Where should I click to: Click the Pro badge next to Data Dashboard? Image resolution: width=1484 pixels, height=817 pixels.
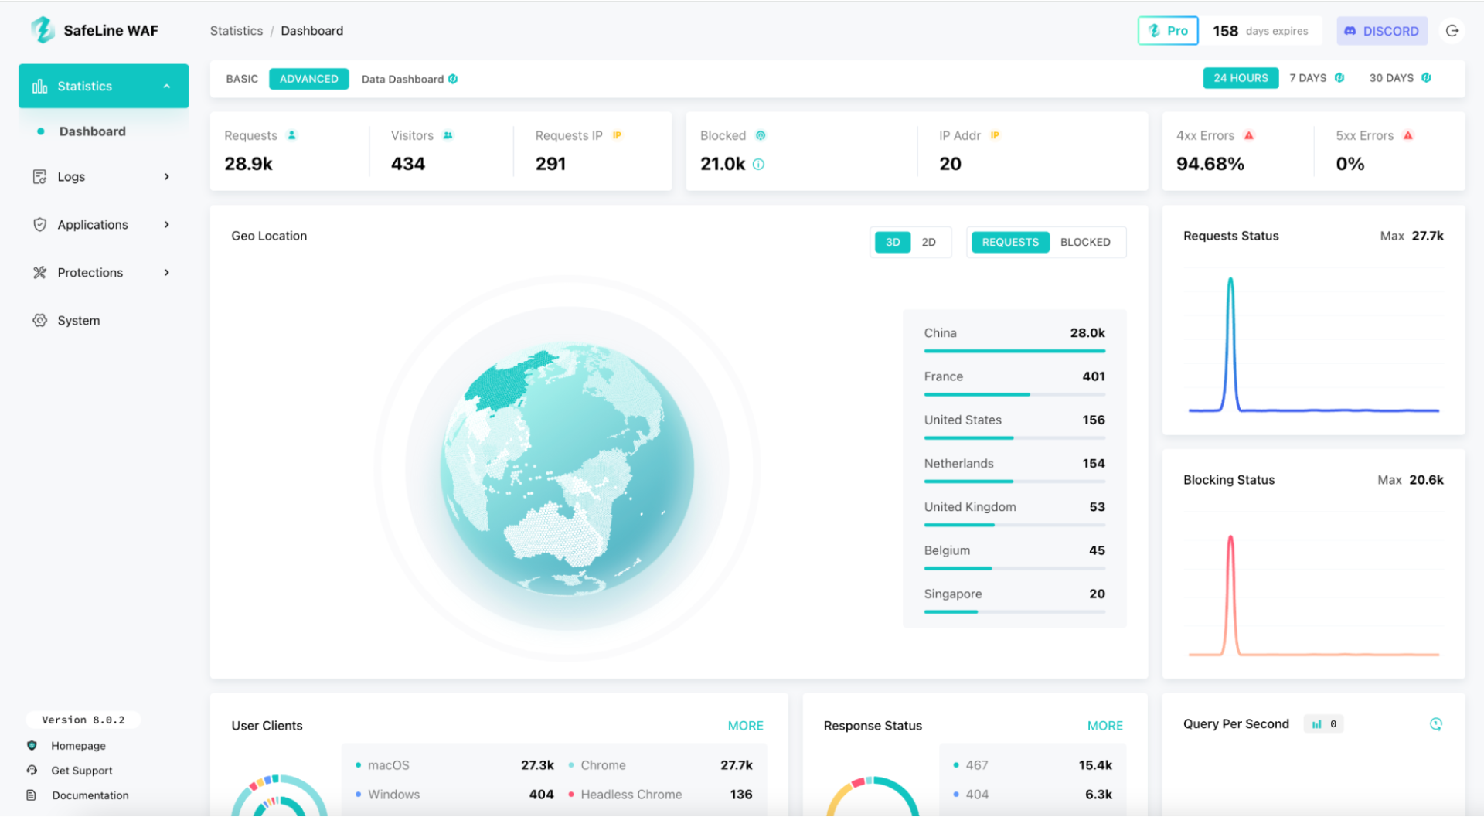[453, 79]
